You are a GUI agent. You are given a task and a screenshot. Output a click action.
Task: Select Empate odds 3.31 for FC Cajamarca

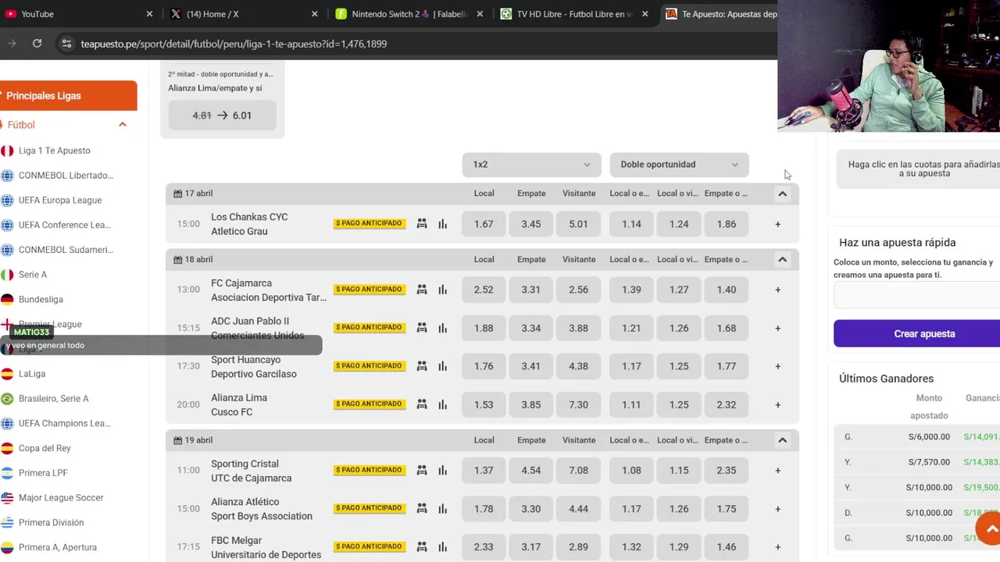tap(531, 290)
